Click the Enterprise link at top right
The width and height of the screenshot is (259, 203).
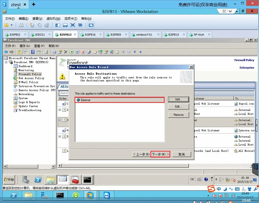click(247, 68)
